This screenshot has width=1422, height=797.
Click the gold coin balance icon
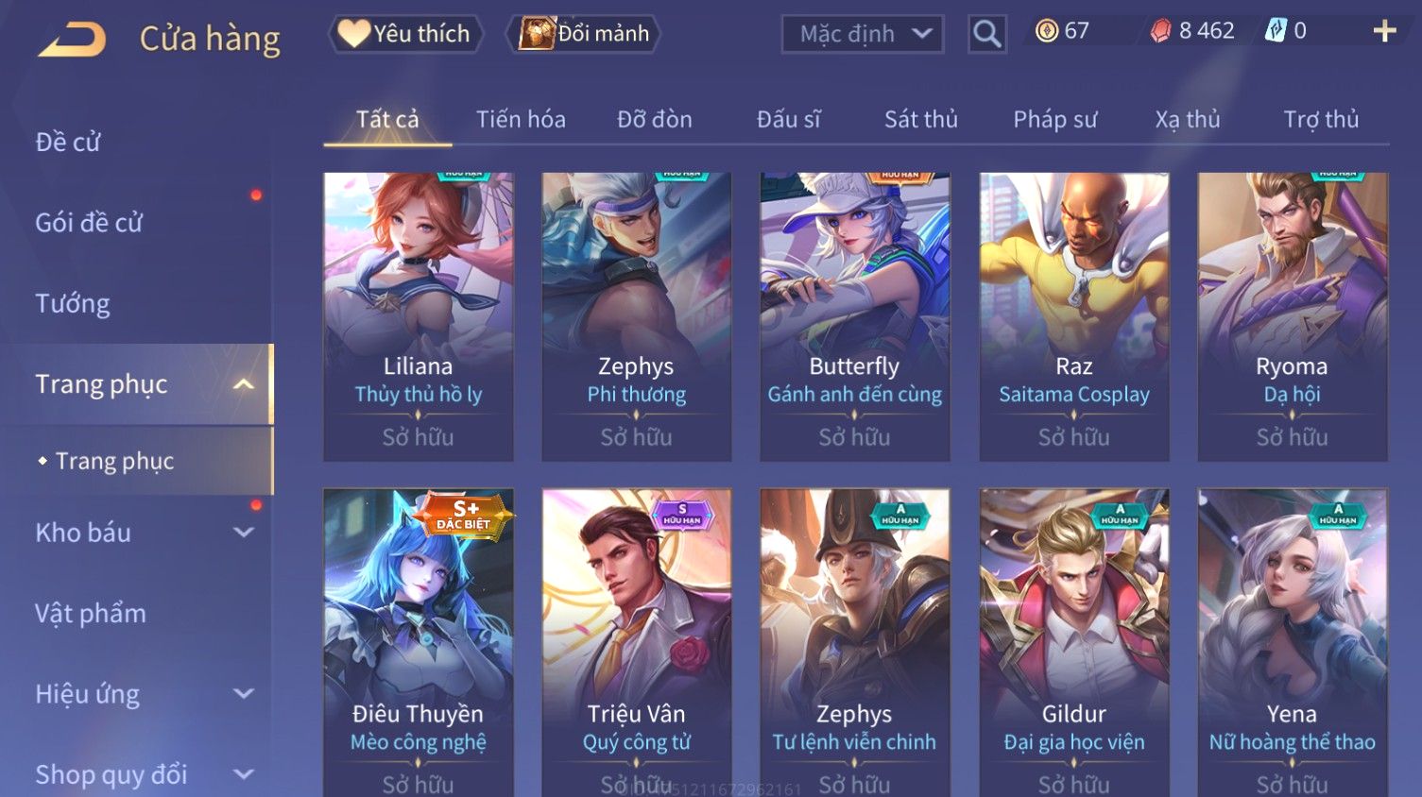pos(1047,31)
